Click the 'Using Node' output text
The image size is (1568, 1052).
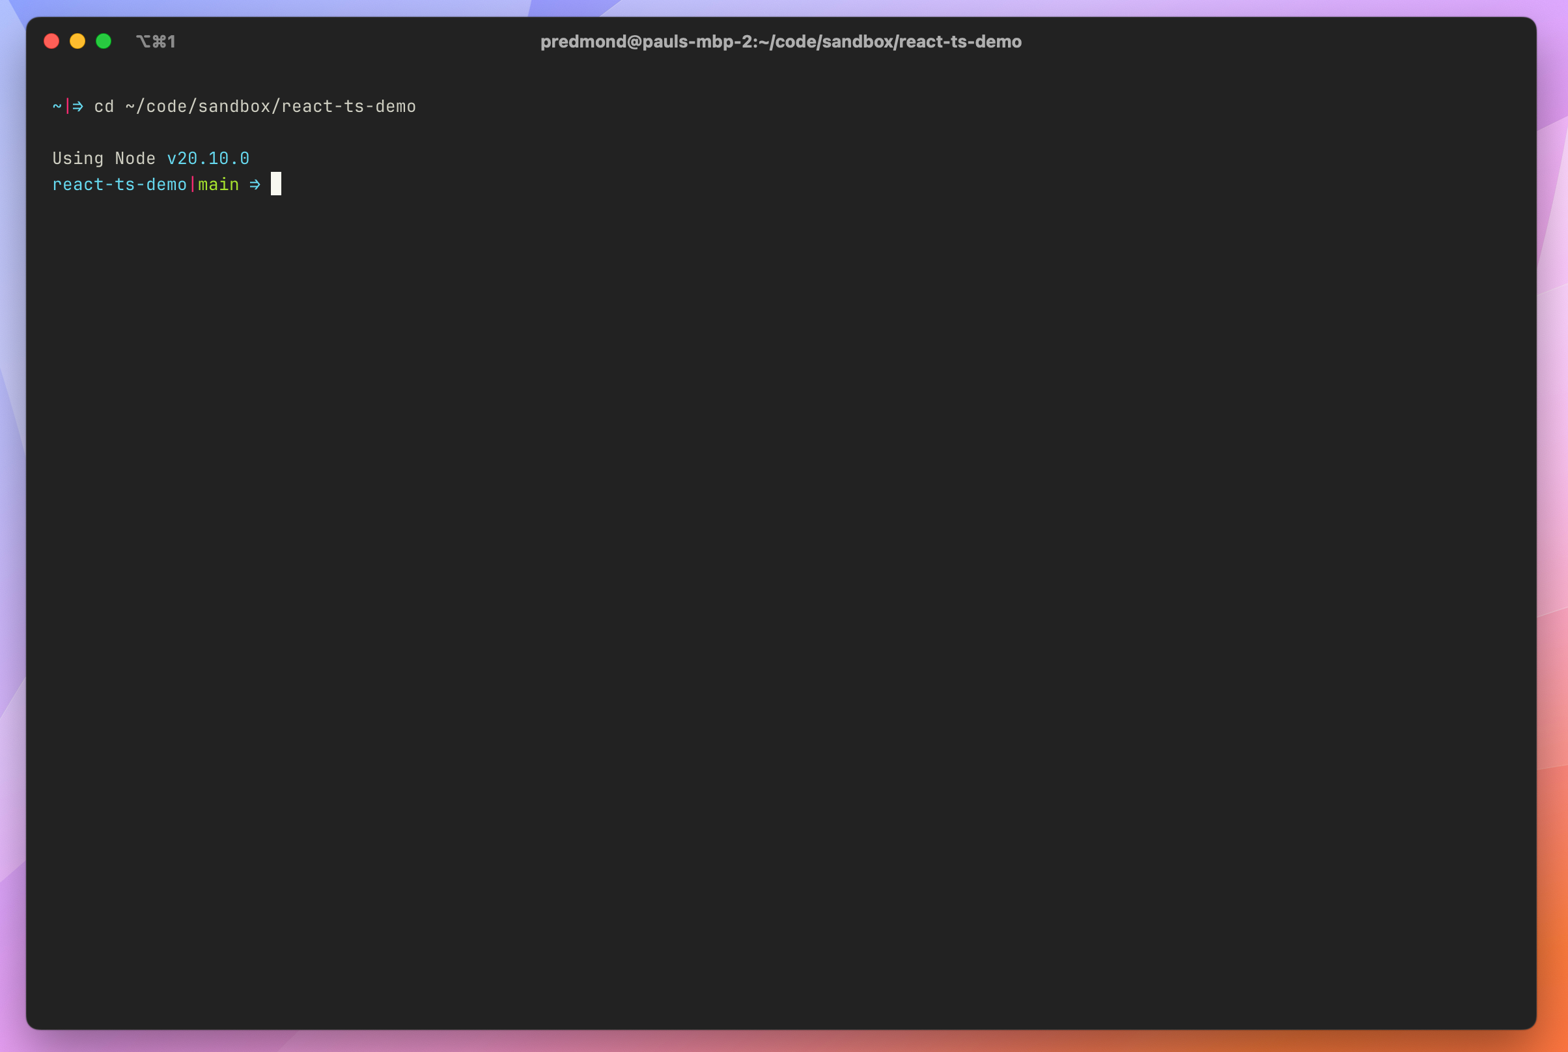pyautogui.click(x=104, y=158)
